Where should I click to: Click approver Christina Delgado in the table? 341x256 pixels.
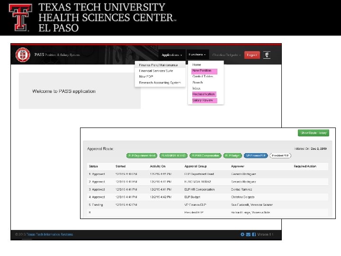[x=242, y=197]
